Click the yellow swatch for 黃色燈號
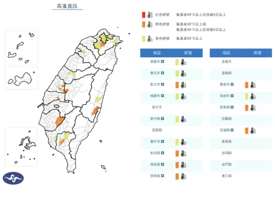The image size is (275, 199). click(x=144, y=39)
